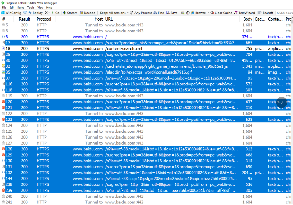This screenshot has height=205, width=293.
Task: Click session number 132
Action: point(9,173)
